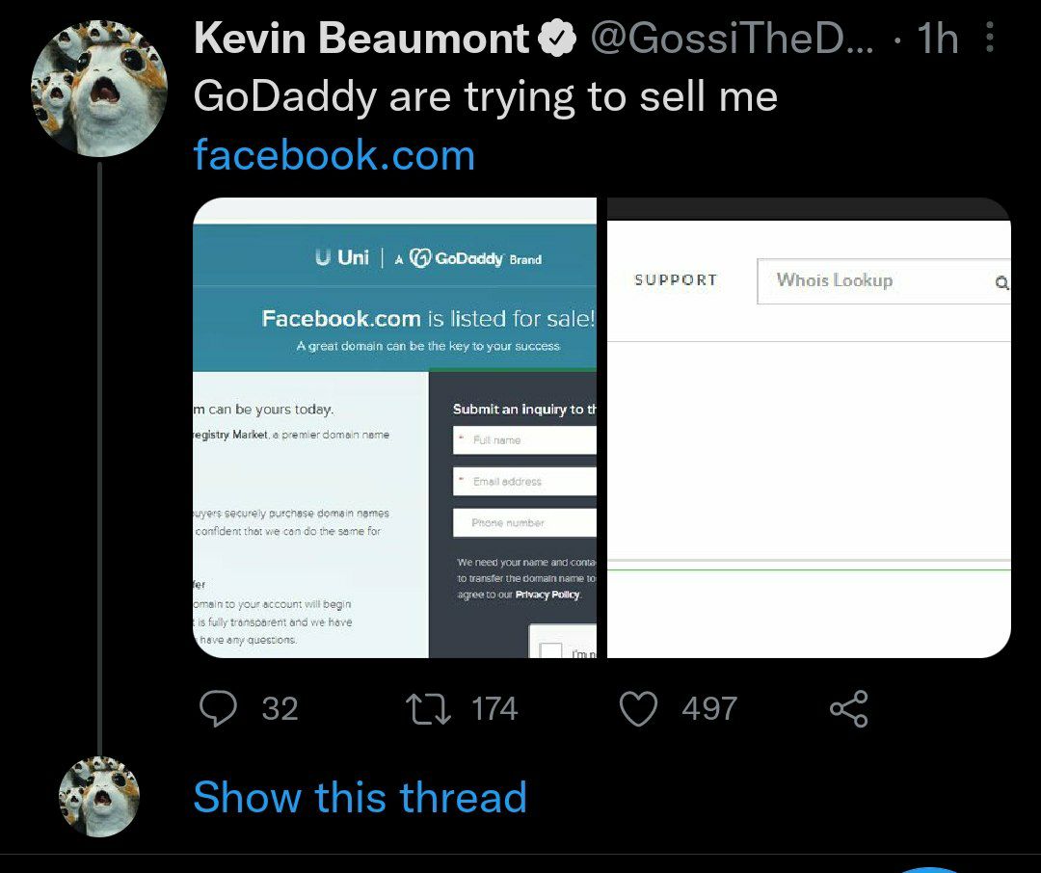Open the Facebook.com for sale screenshot
Screen dimensions: 1041x873
(394, 428)
